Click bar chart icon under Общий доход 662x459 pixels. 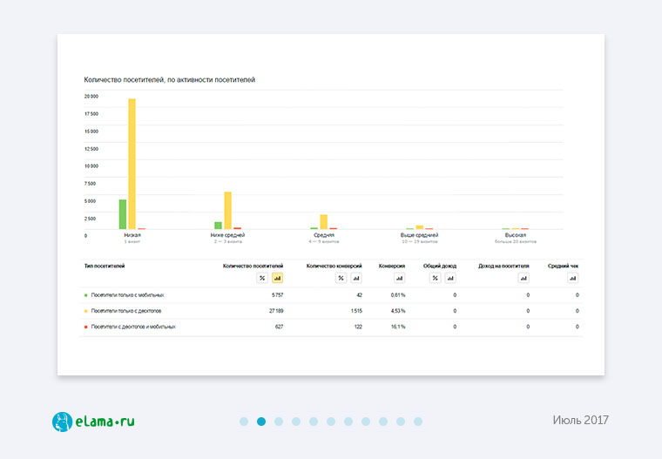[450, 278]
